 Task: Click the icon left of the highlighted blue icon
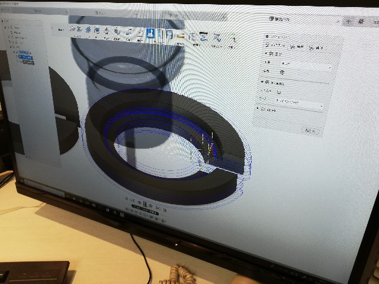[140, 34]
